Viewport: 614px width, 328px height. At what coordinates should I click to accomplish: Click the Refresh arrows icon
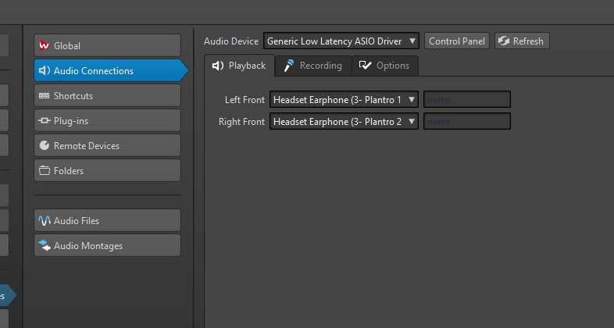click(x=504, y=41)
